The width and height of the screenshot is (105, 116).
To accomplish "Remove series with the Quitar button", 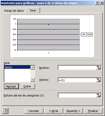I will (x=27, y=86).
